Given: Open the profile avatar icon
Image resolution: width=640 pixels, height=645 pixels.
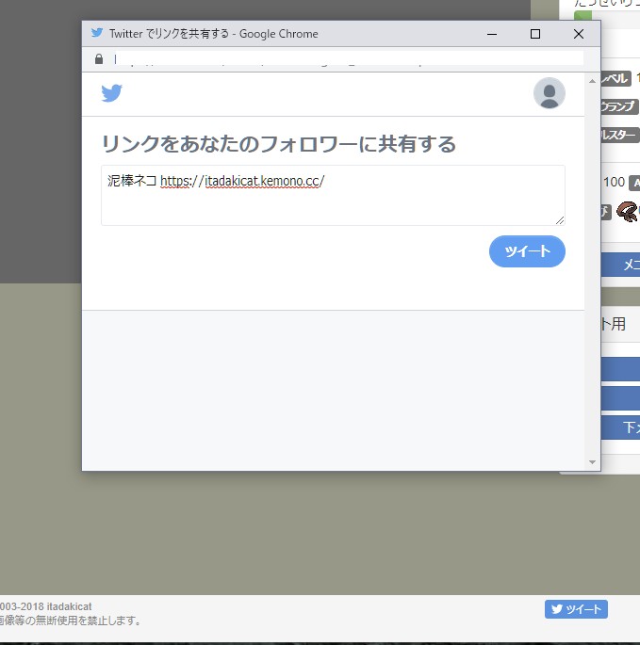Looking at the screenshot, I should [549, 93].
